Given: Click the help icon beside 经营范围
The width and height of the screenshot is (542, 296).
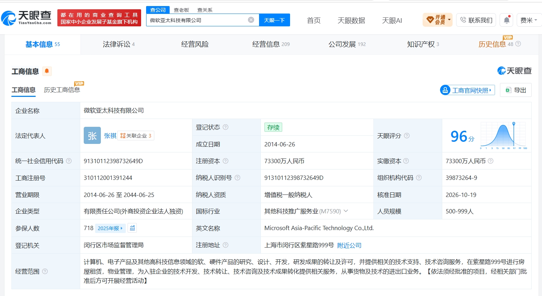Looking at the screenshot, I should [45, 271].
